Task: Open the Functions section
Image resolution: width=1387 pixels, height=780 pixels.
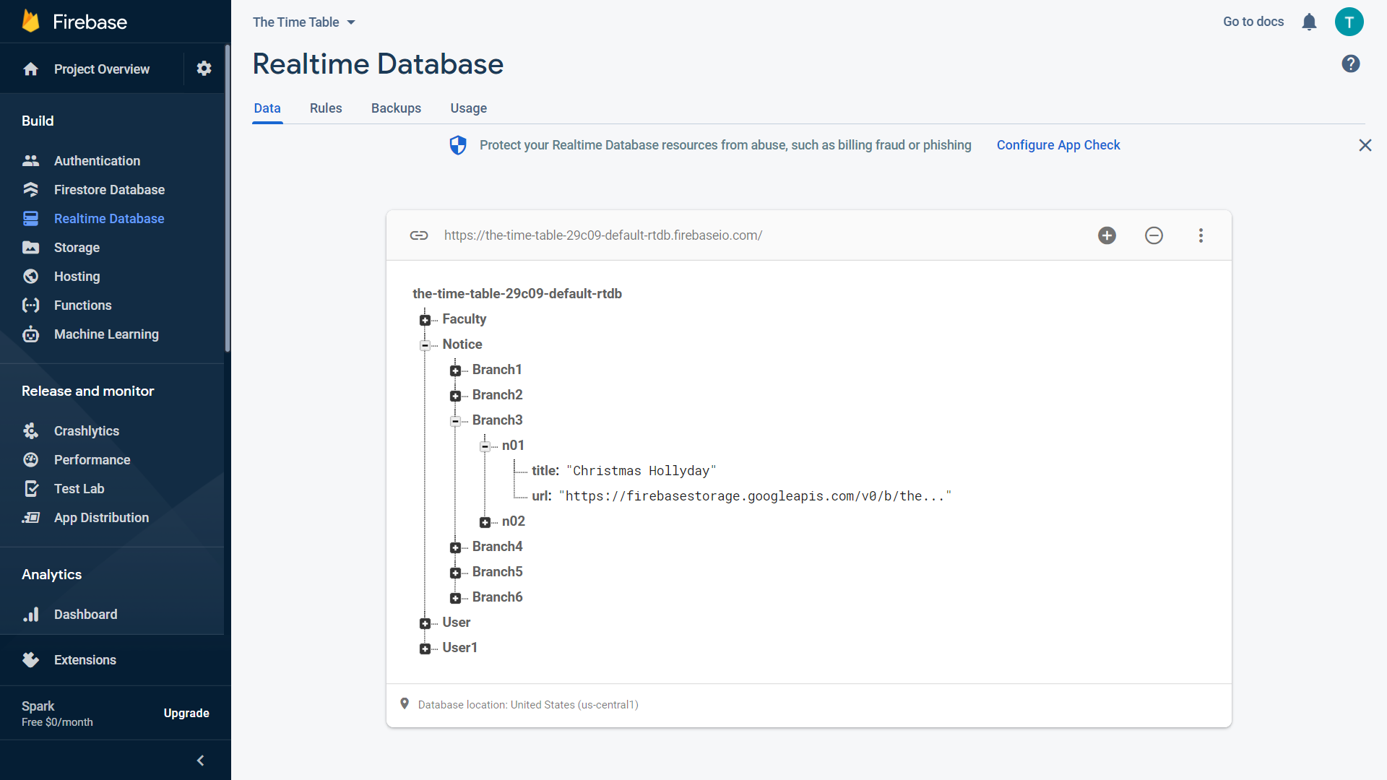Action: click(x=82, y=305)
